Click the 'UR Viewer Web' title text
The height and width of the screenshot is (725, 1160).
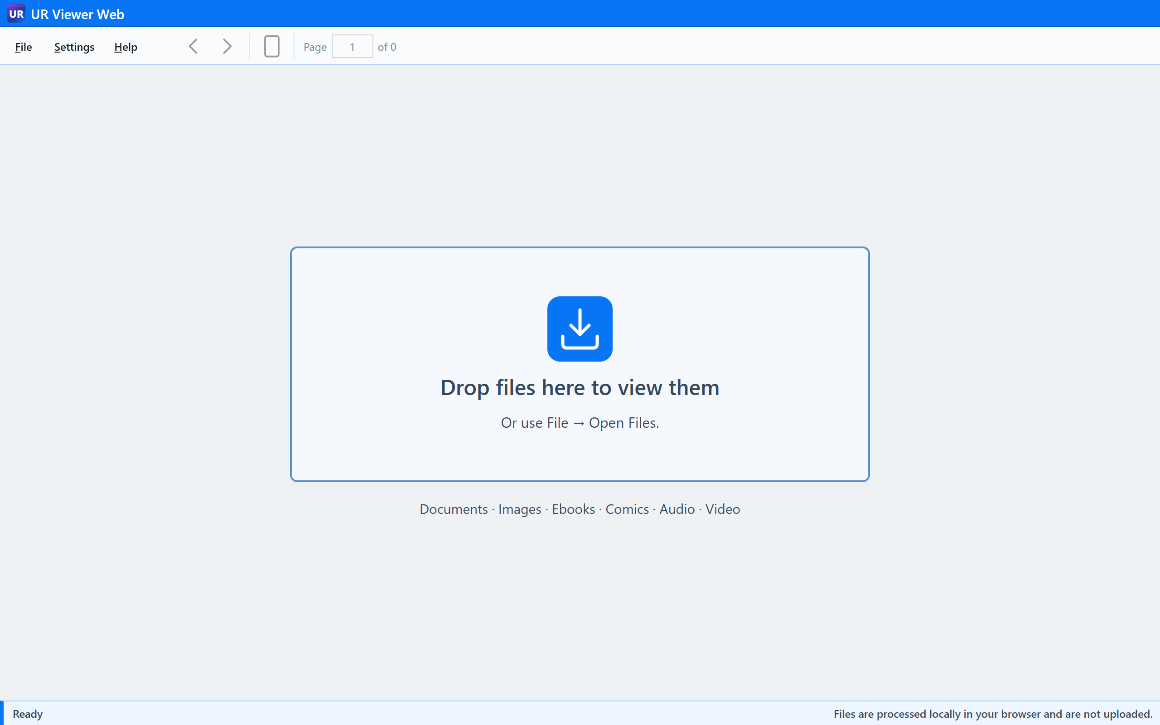[x=77, y=14]
